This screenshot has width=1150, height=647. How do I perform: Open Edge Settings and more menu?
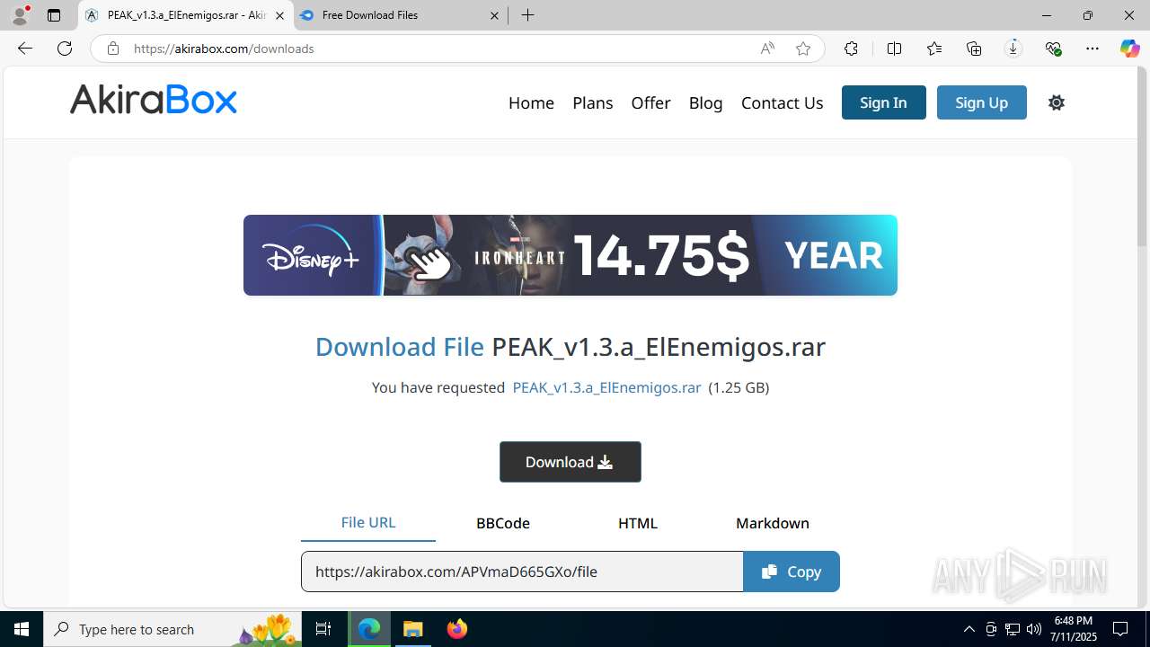click(1092, 49)
